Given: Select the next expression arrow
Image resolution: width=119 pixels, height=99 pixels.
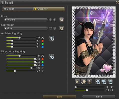Looking at the screenshot, I should point(55,28).
